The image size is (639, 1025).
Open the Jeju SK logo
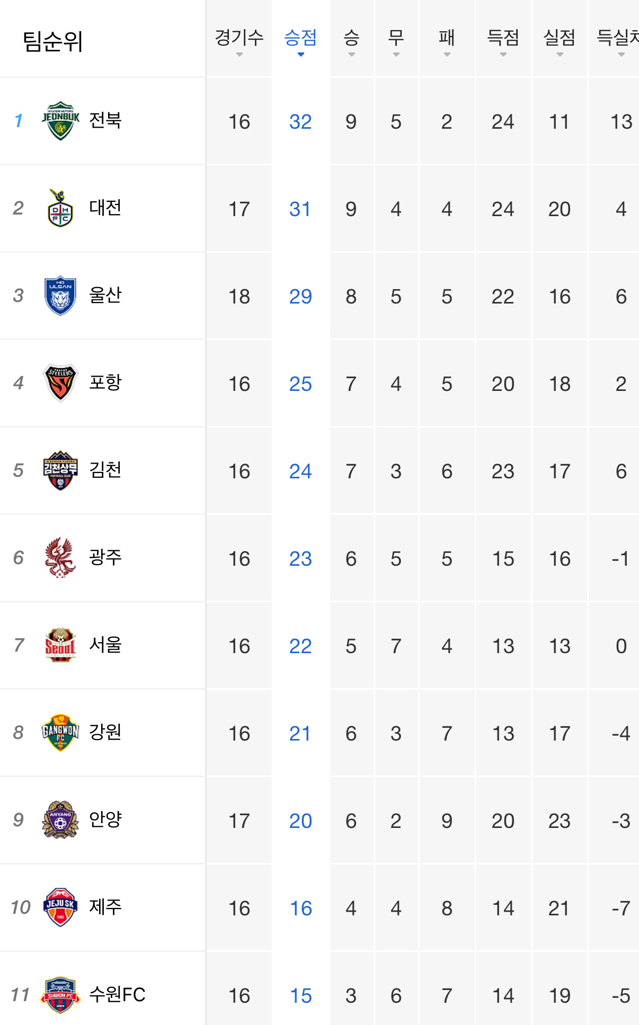pyautogui.click(x=60, y=907)
